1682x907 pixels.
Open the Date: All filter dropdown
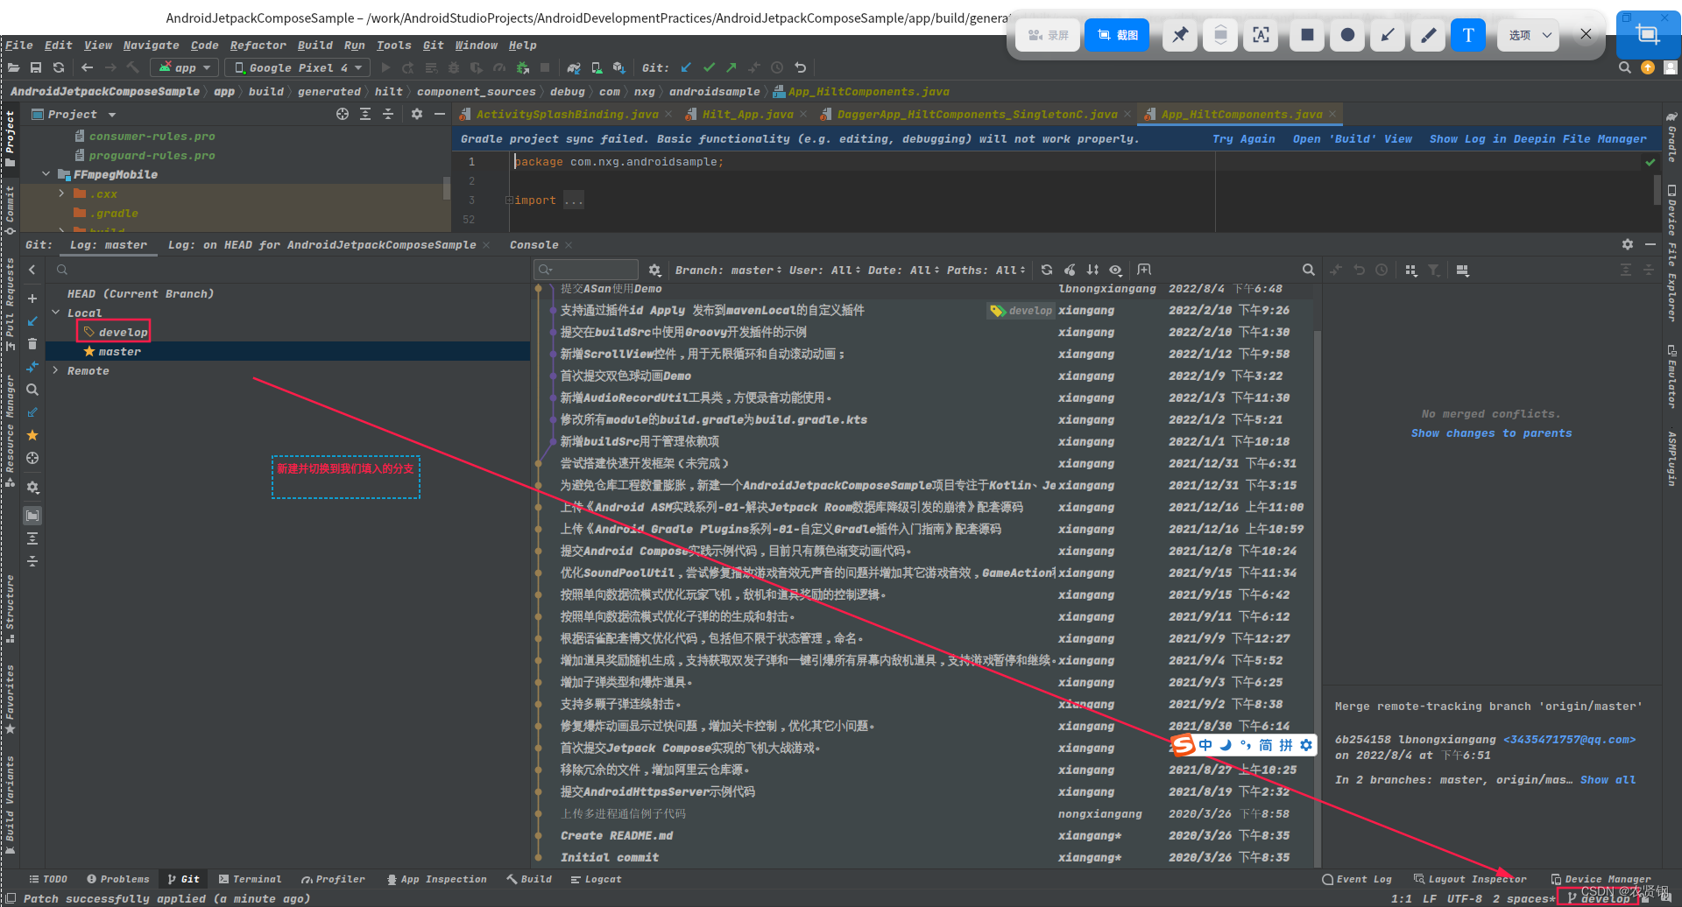click(x=903, y=270)
